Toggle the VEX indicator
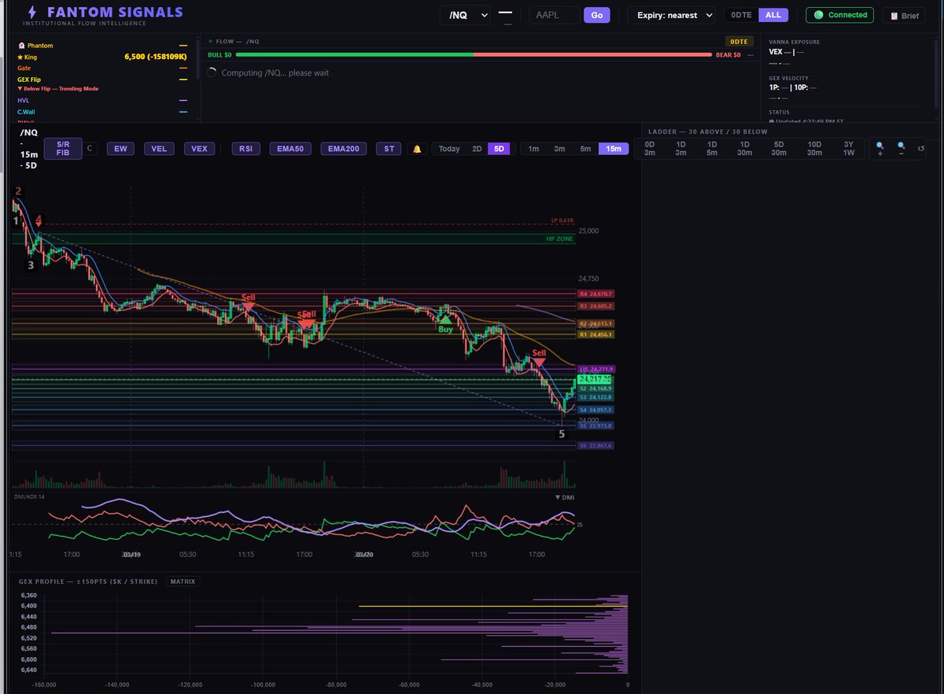Screen dimensions: 944x694 pos(200,149)
